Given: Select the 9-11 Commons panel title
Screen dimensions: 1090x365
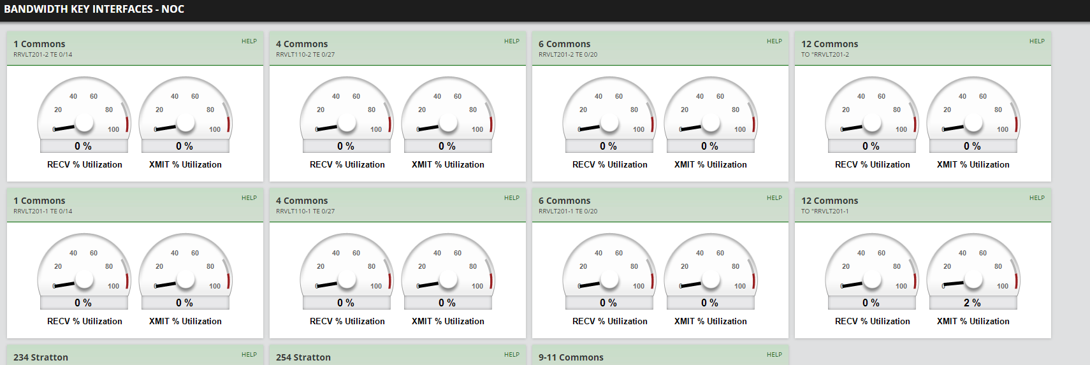Looking at the screenshot, I should pyautogui.click(x=571, y=357).
